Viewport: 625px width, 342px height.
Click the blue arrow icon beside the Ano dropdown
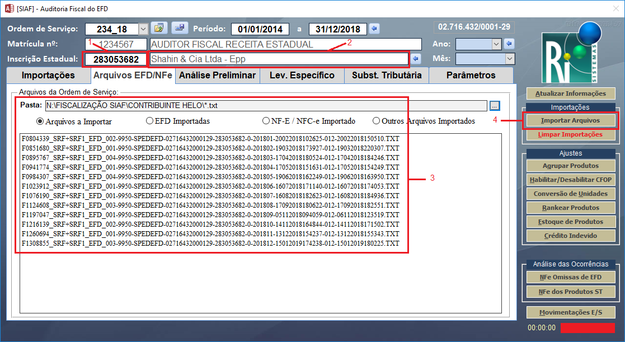[509, 44]
